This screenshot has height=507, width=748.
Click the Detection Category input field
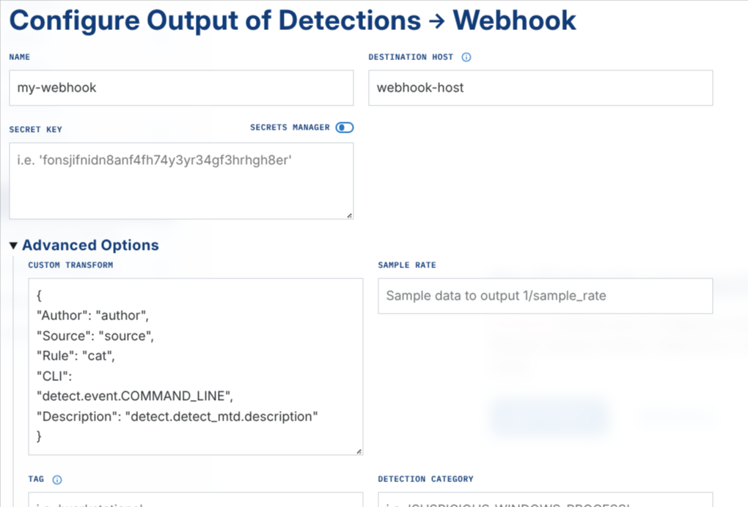(545, 500)
